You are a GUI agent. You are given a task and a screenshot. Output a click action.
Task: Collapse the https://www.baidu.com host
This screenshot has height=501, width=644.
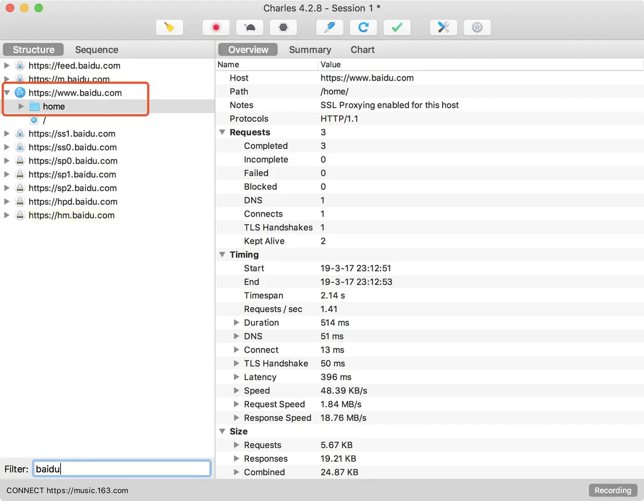tap(7, 93)
